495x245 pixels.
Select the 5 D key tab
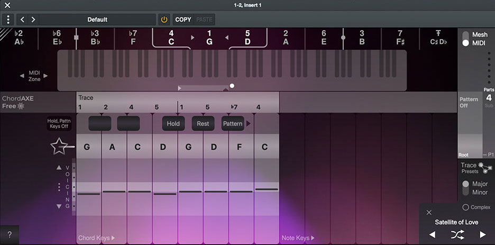[247, 37]
